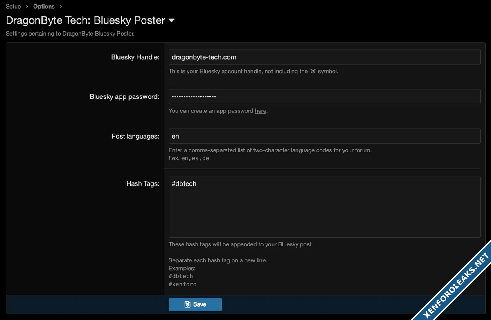Click into the Bluesky app password field

(x=324, y=97)
